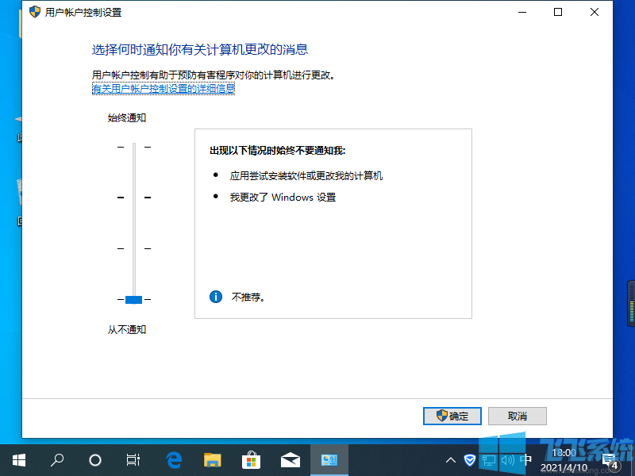This screenshot has height=476, width=635.
Task: Open the Mail app from the taskbar
Action: [290, 459]
